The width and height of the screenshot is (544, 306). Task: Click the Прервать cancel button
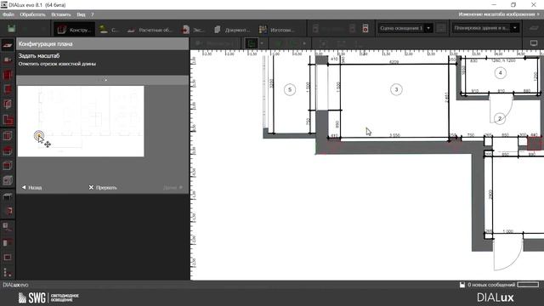tap(103, 187)
